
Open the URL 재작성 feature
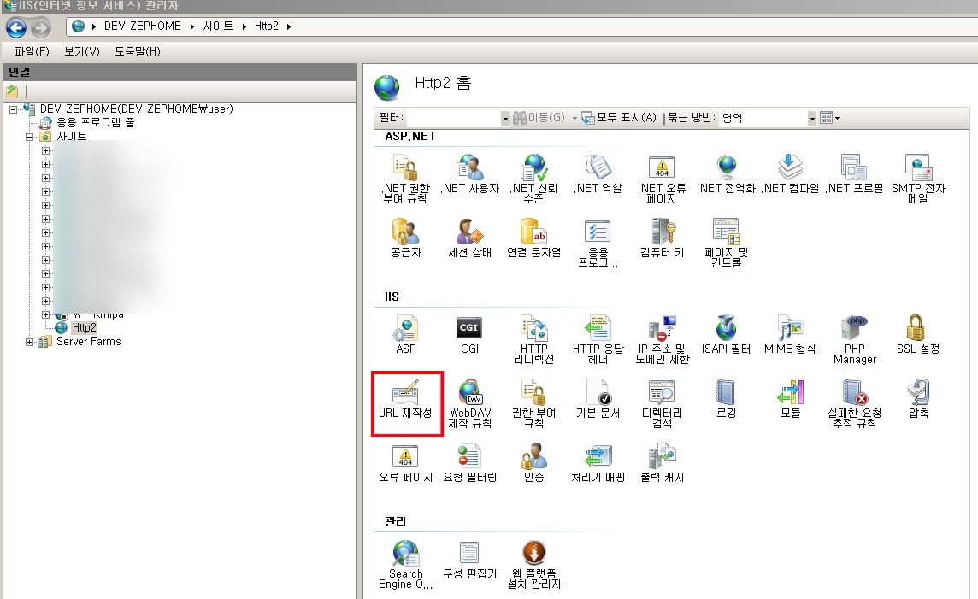coord(406,400)
